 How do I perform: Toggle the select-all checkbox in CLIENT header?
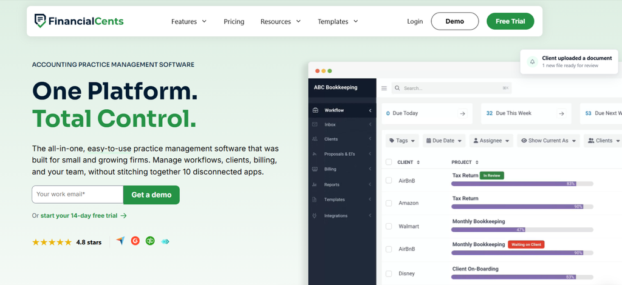pyautogui.click(x=389, y=162)
